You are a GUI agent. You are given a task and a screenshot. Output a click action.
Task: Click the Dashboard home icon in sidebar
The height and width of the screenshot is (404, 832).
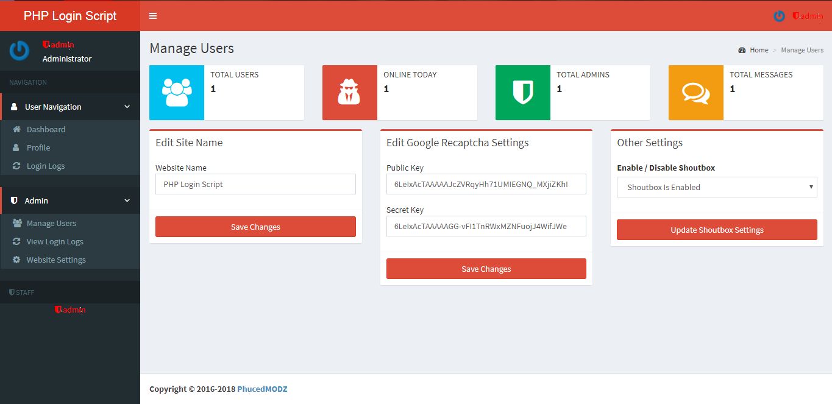coord(16,129)
